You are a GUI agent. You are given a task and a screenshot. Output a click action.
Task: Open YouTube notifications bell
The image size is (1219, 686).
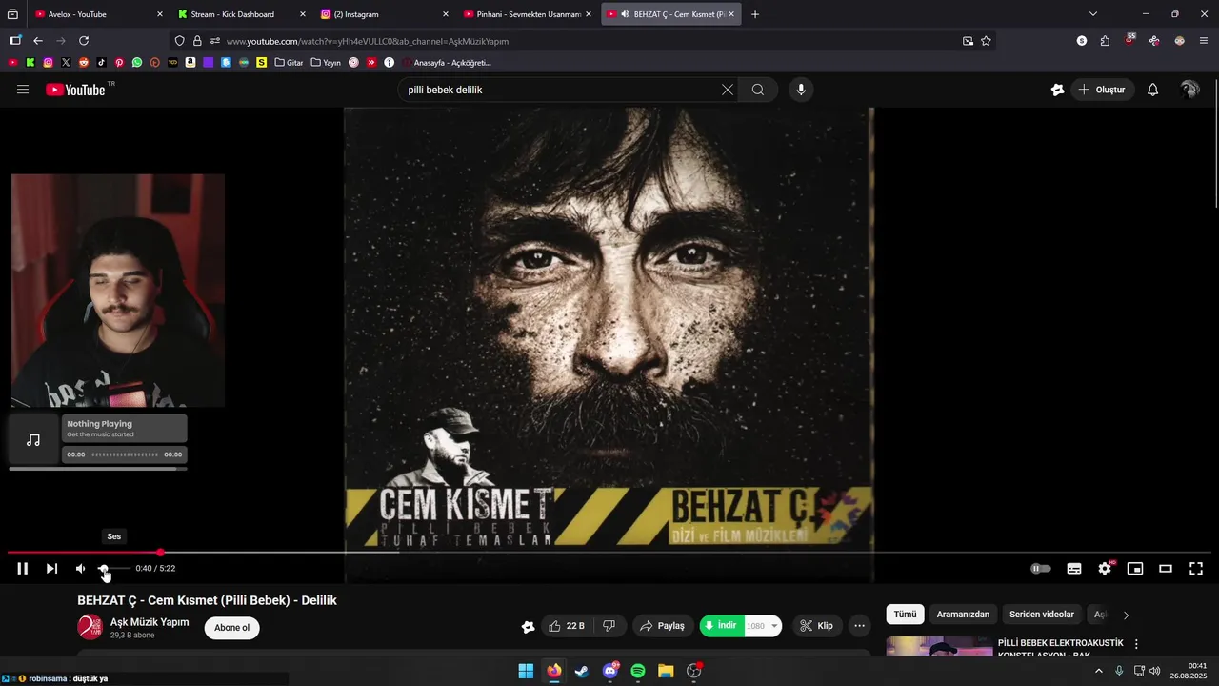point(1152,90)
